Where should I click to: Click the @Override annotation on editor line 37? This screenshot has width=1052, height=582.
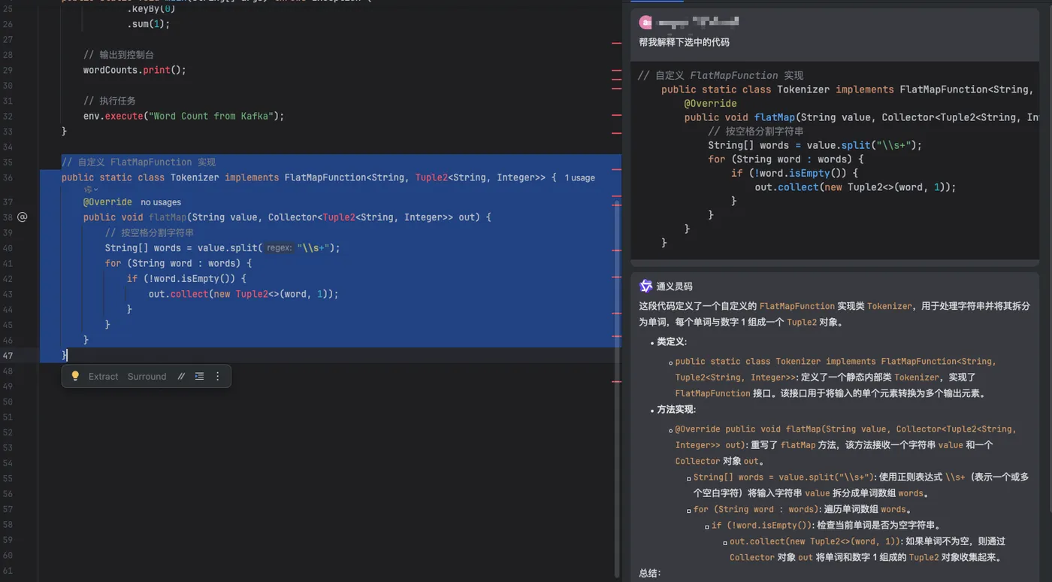[x=107, y=202]
